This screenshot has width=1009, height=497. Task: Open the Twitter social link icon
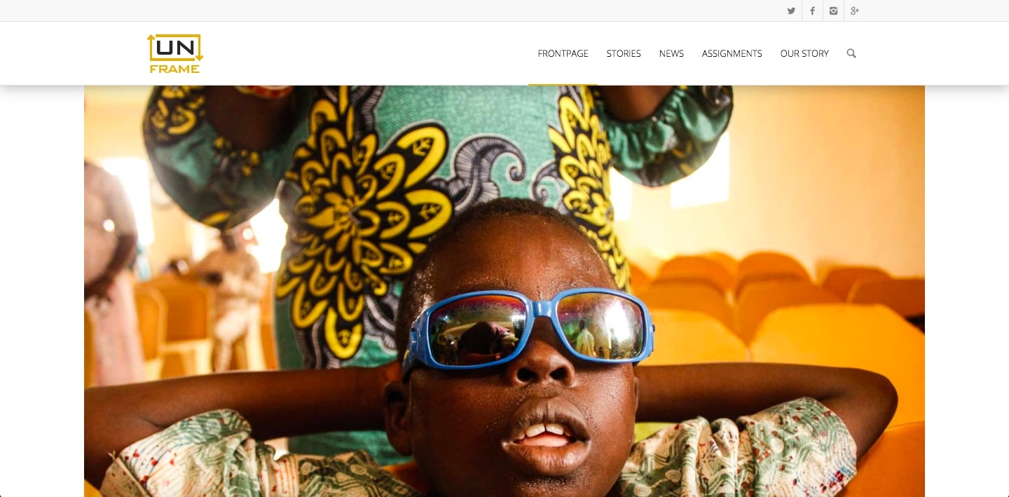coord(791,11)
